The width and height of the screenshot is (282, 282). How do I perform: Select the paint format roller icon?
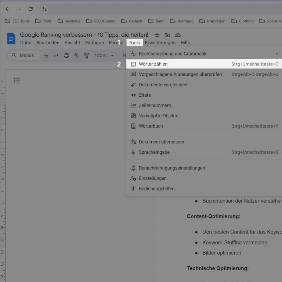tap(87, 56)
